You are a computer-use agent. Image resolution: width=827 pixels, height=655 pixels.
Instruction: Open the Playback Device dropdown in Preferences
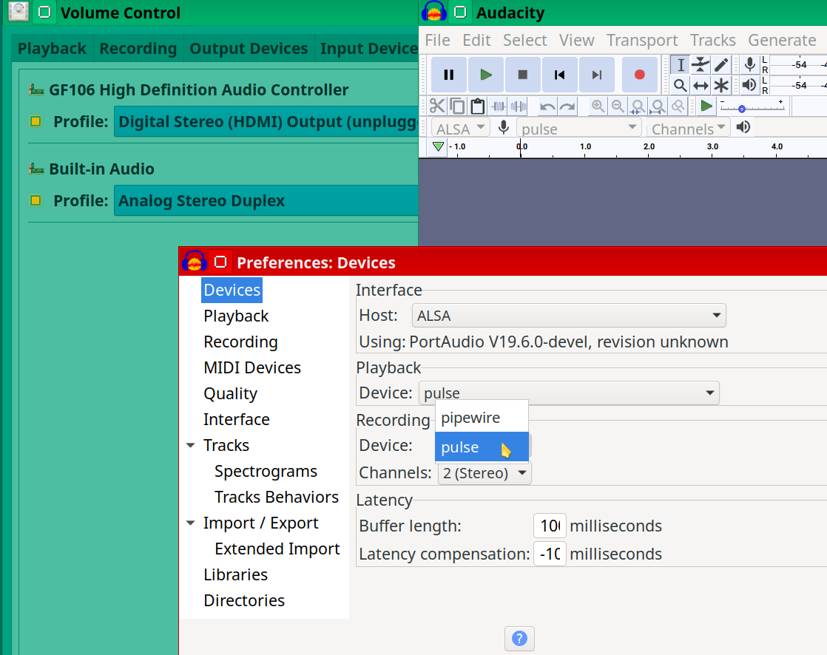[x=569, y=393]
